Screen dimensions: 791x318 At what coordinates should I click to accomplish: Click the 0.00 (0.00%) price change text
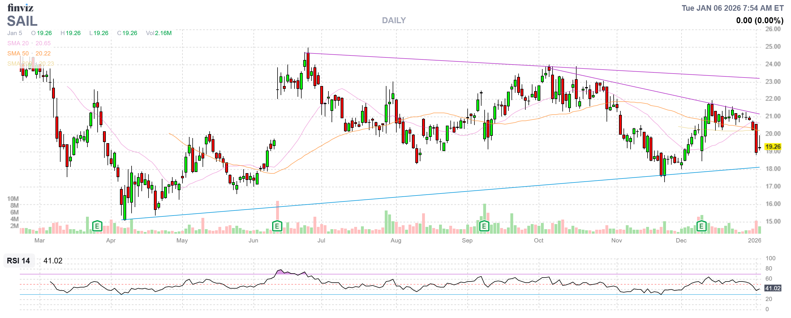759,21
